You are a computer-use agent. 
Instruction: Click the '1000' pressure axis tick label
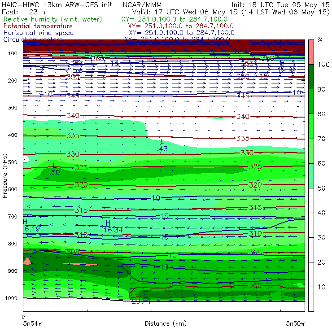(11, 298)
